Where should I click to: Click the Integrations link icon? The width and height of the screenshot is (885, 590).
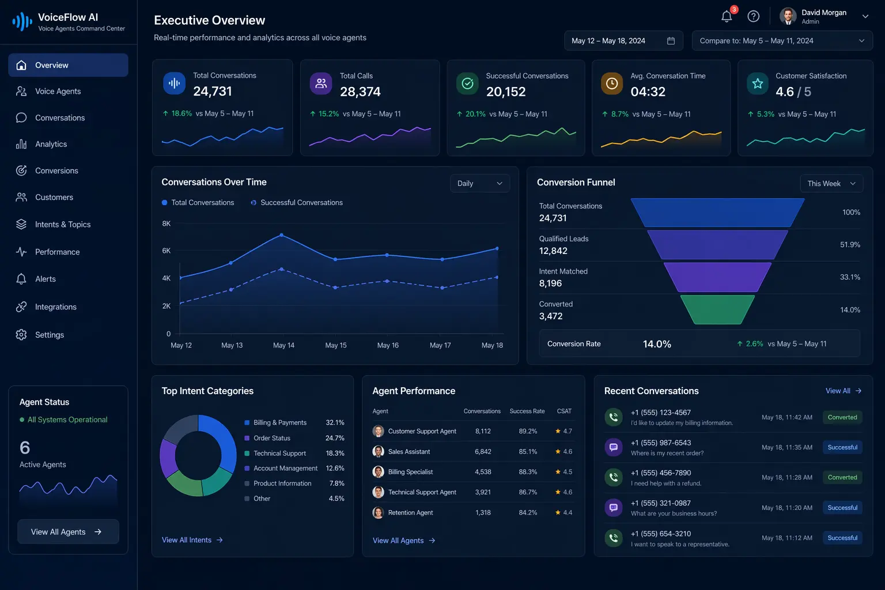click(x=21, y=307)
